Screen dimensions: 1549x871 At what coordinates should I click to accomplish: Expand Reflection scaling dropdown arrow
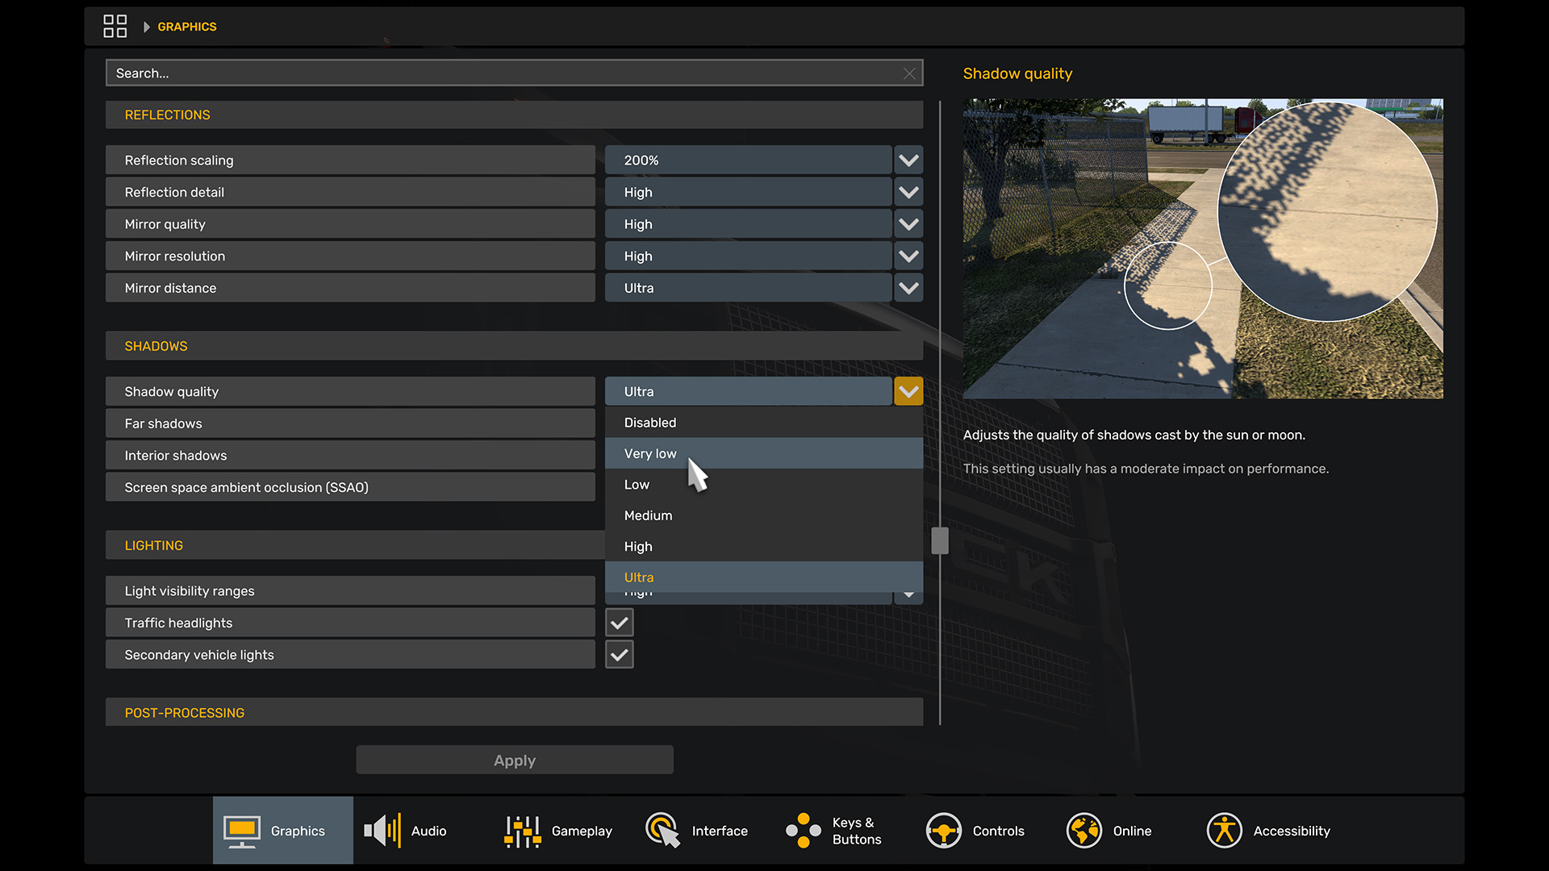pyautogui.click(x=908, y=160)
